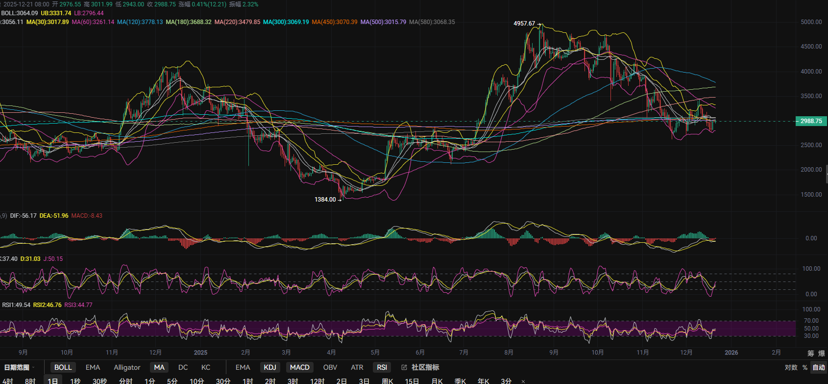This screenshot has height=384, width=828.
Task: Click the 筹 chip distribution icon
Action: (811, 353)
